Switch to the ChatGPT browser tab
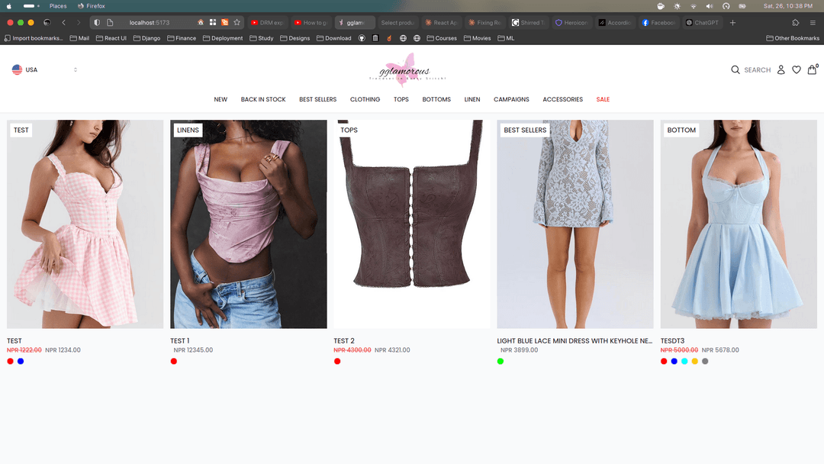Screen dimensions: 824x464 point(702,23)
